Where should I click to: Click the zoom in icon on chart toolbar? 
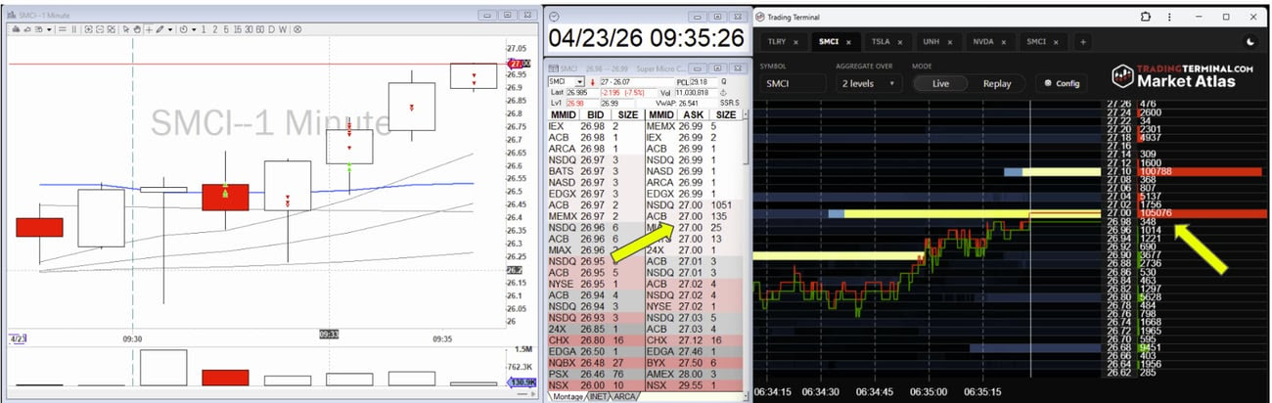(88, 29)
